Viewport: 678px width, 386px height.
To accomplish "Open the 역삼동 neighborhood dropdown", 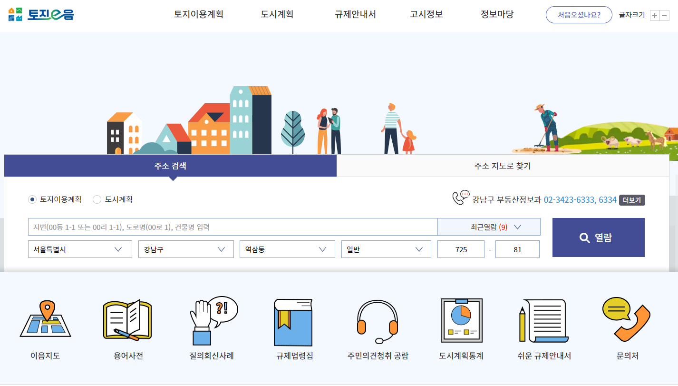I will tap(287, 249).
